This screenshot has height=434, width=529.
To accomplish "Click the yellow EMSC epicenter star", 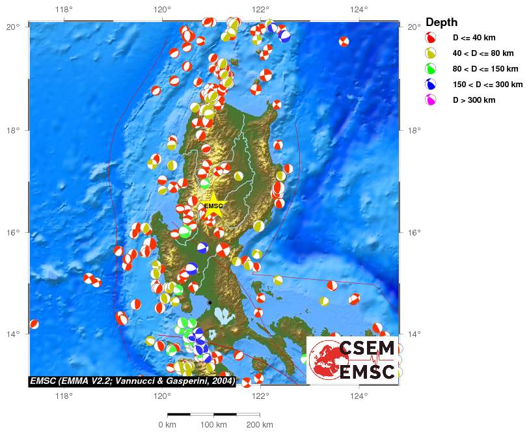I will point(213,206).
